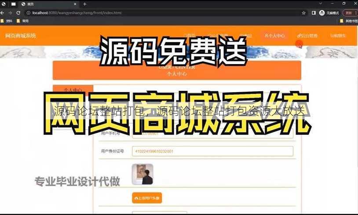This screenshot has height=215, width=358.
Task: Click the browser update button
Action: click(x=350, y=13)
